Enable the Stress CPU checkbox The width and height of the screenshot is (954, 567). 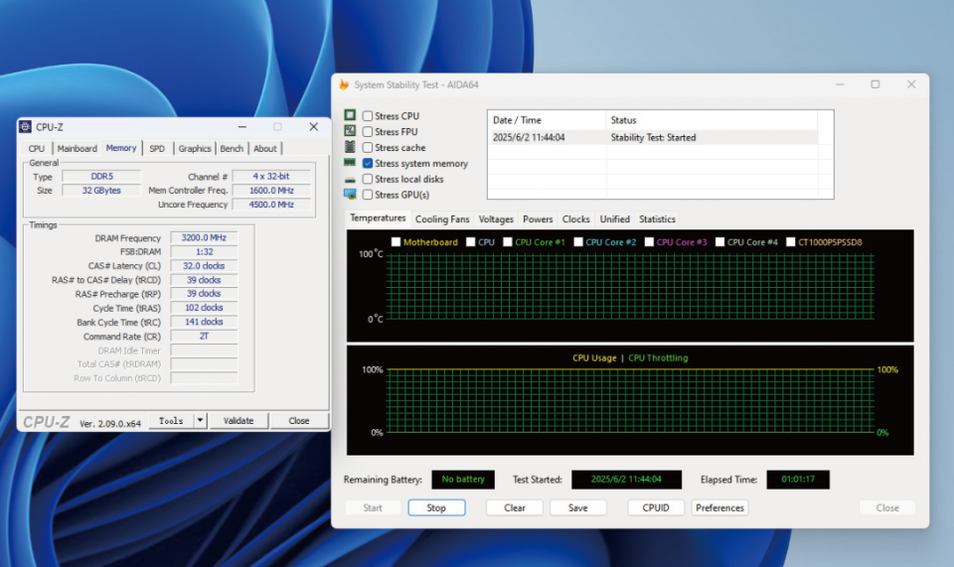[x=368, y=115]
